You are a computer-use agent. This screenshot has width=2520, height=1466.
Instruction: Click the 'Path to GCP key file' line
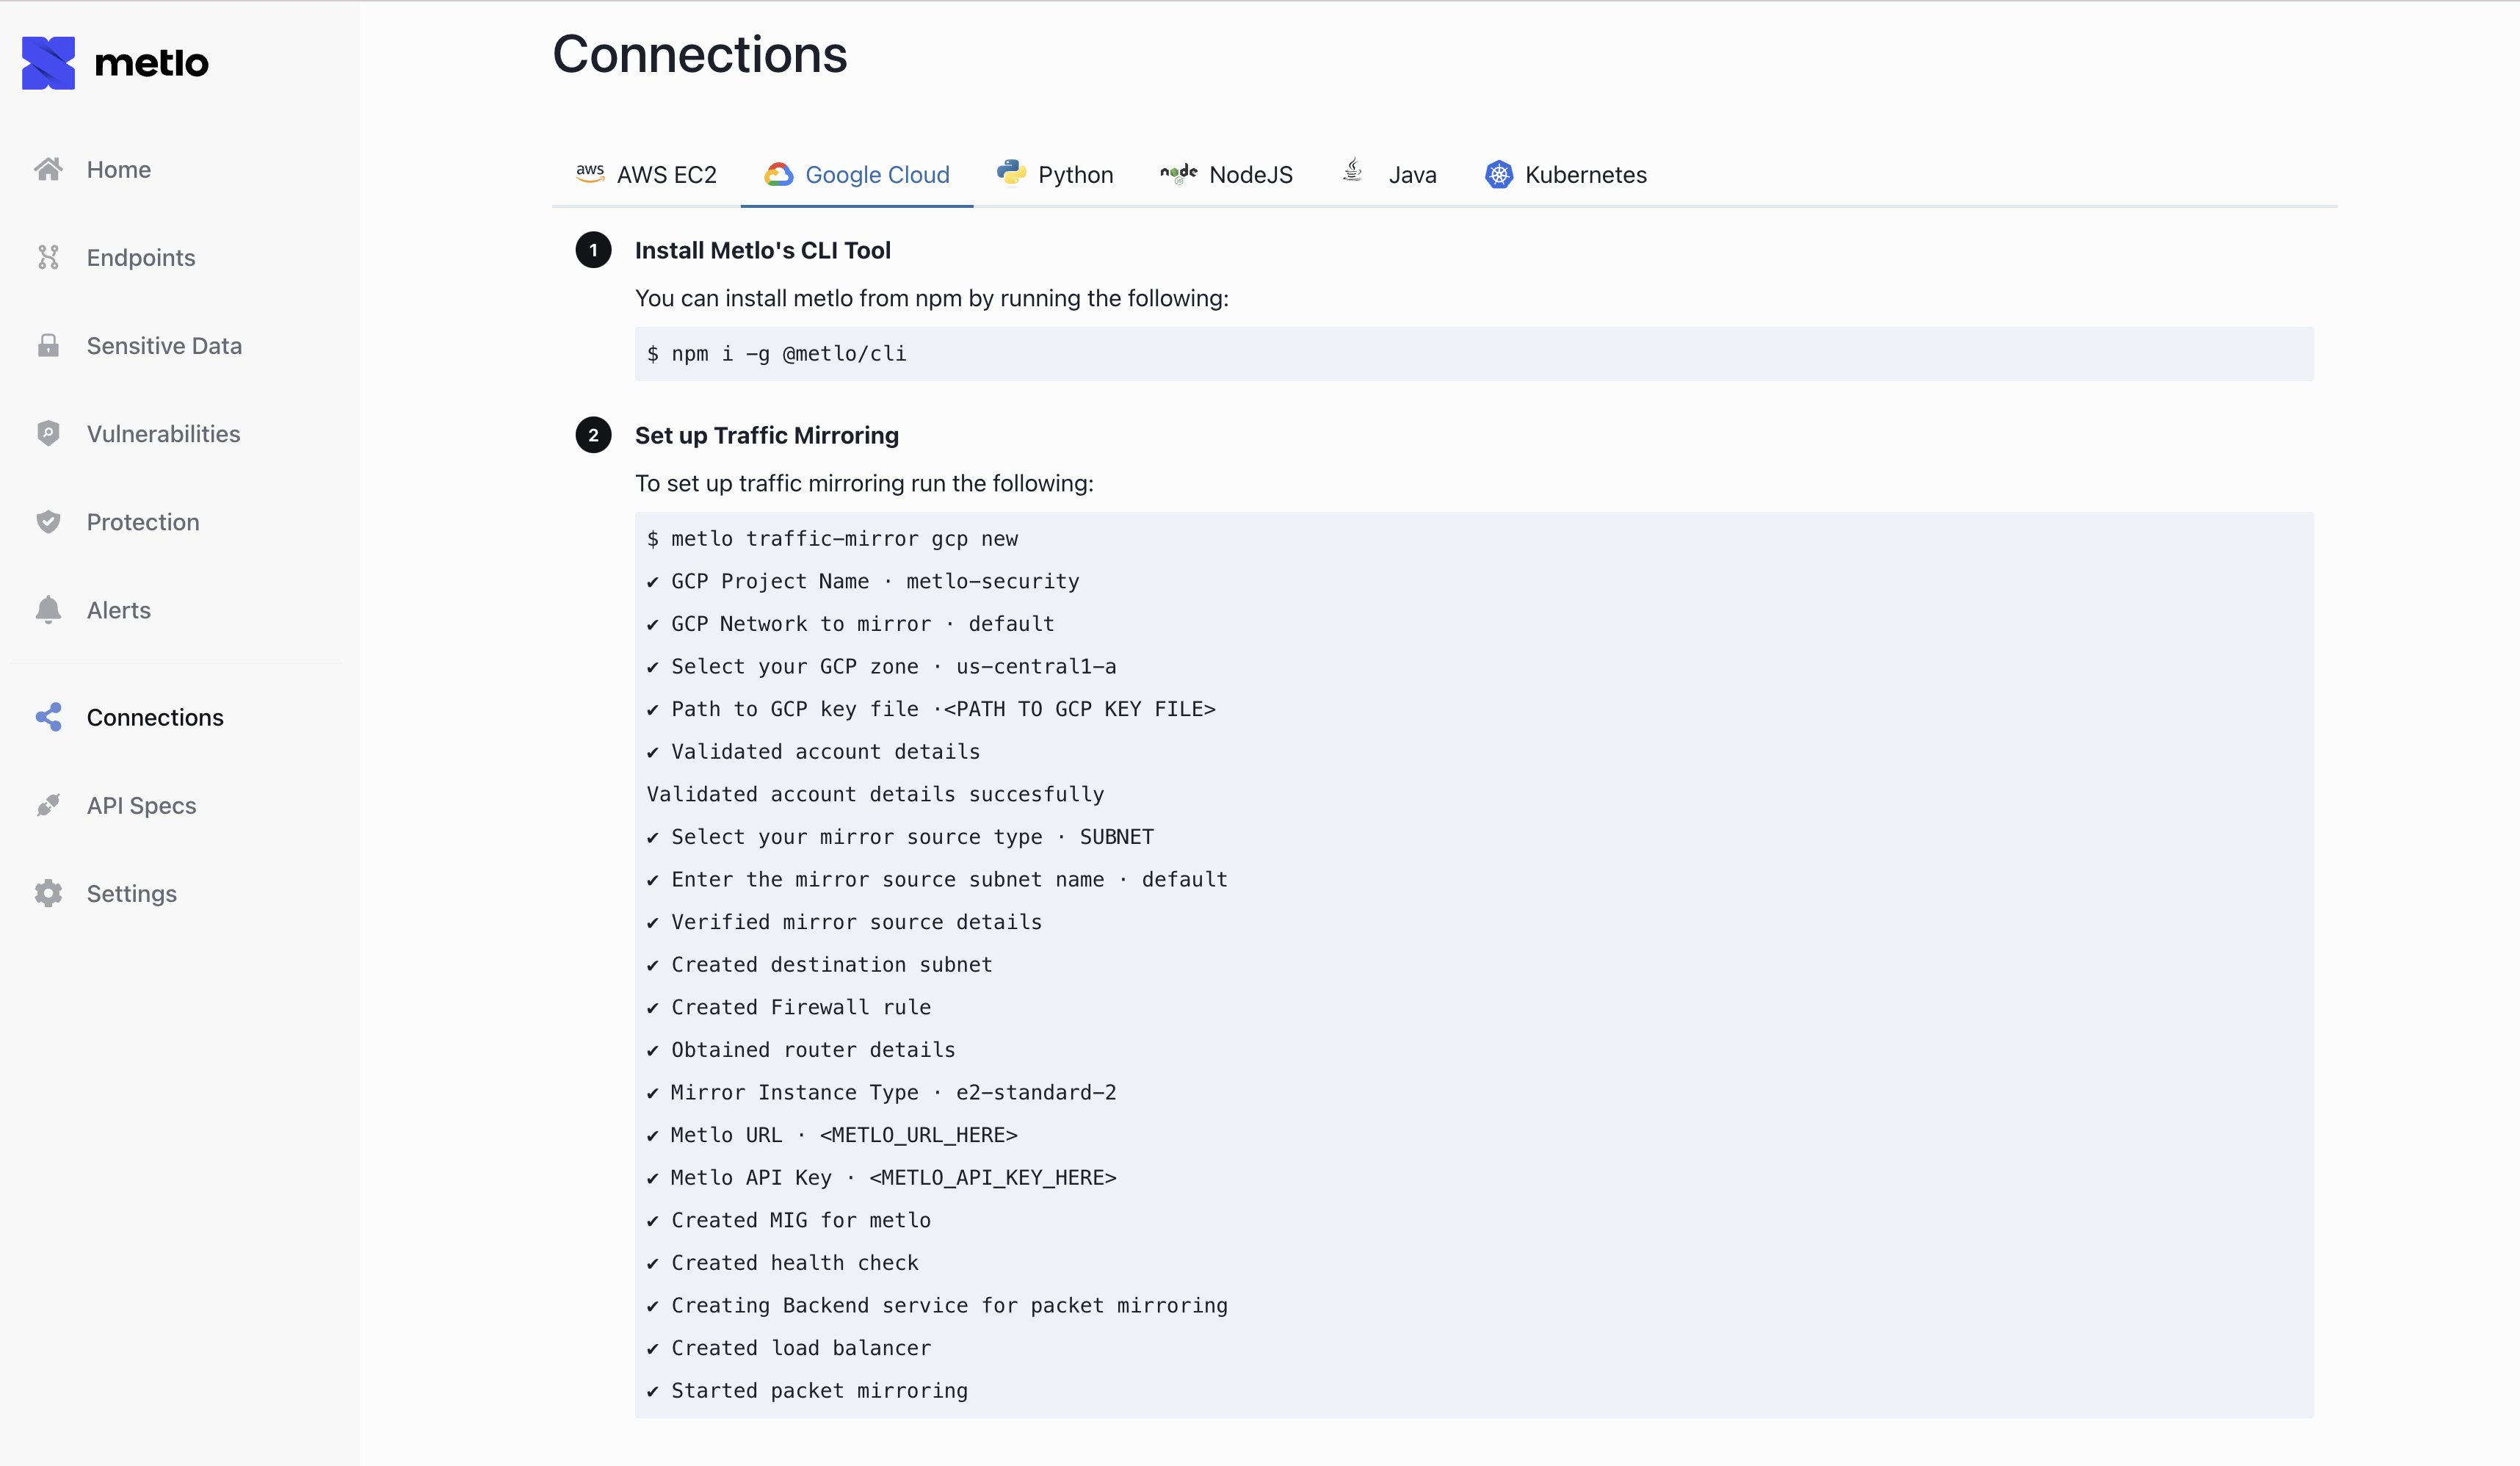click(x=931, y=708)
